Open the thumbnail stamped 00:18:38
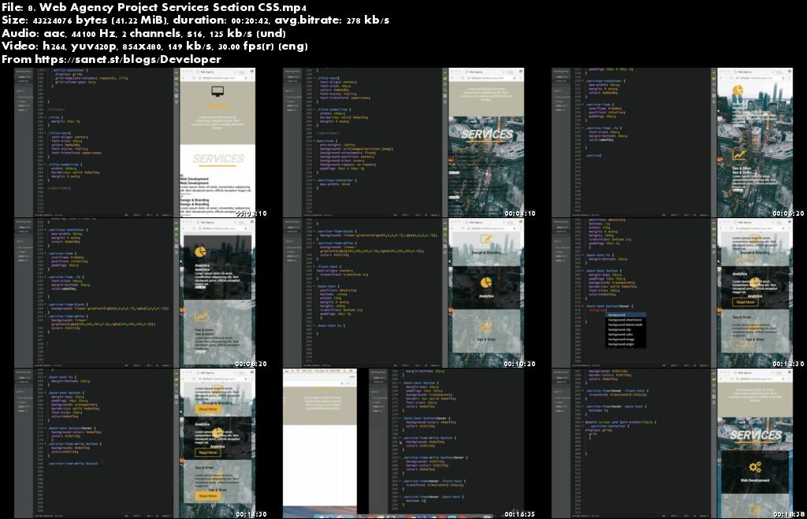 click(672, 443)
